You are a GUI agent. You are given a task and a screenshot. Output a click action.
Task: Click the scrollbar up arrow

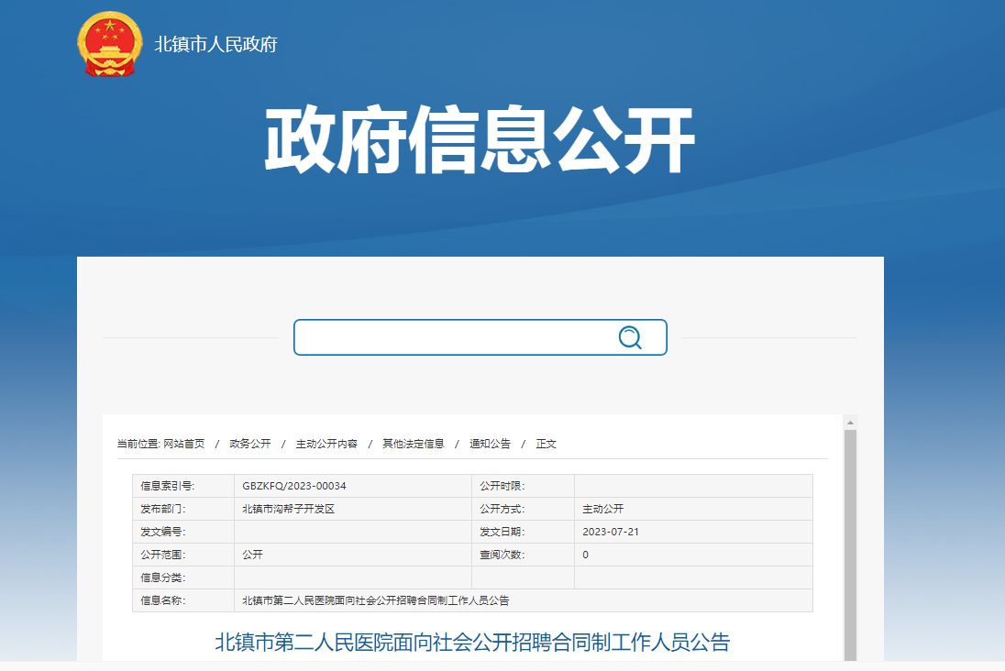point(850,423)
